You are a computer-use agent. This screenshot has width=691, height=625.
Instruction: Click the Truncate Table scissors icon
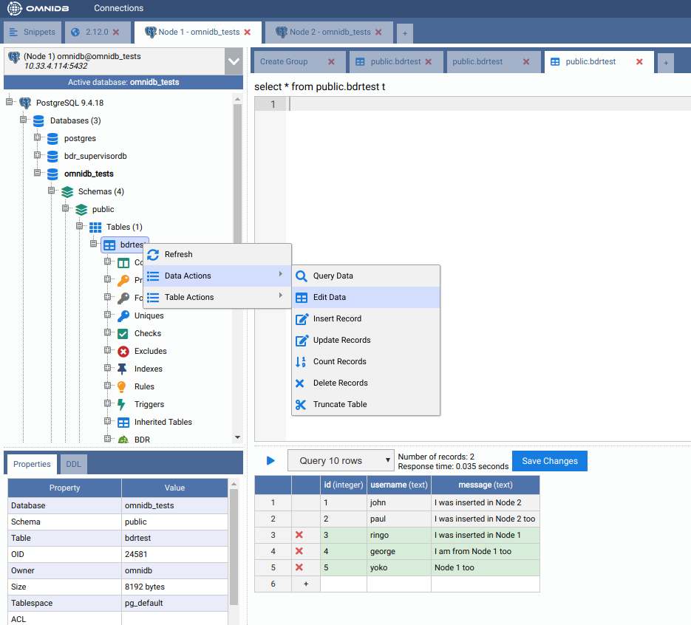pos(301,405)
